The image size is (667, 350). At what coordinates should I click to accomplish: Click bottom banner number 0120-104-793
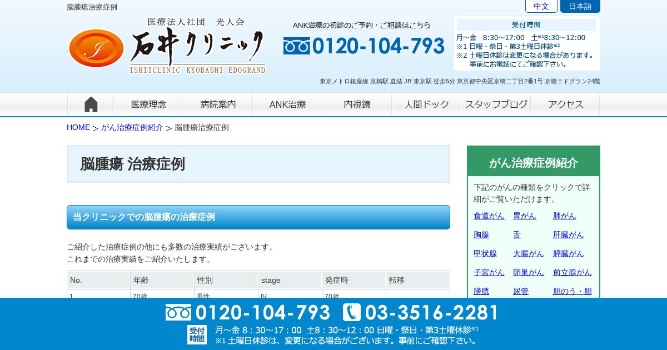263,312
